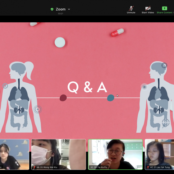
Task: Select Yip Ka Po's video tile
Action: 115,154
